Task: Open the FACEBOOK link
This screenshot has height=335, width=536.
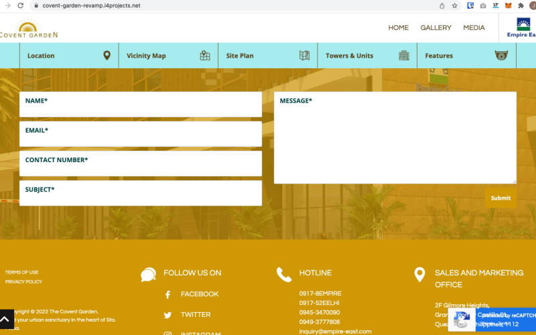Action: [x=200, y=294]
